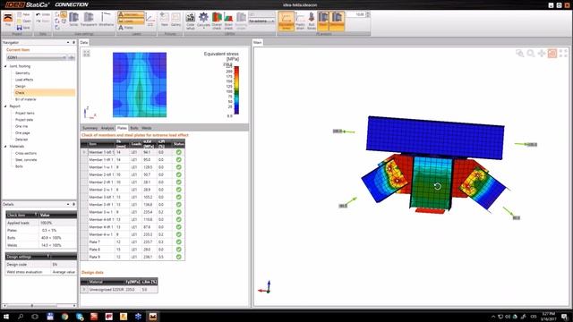Open taskbar search icon
The width and height of the screenshot is (573, 322).
tap(21, 316)
